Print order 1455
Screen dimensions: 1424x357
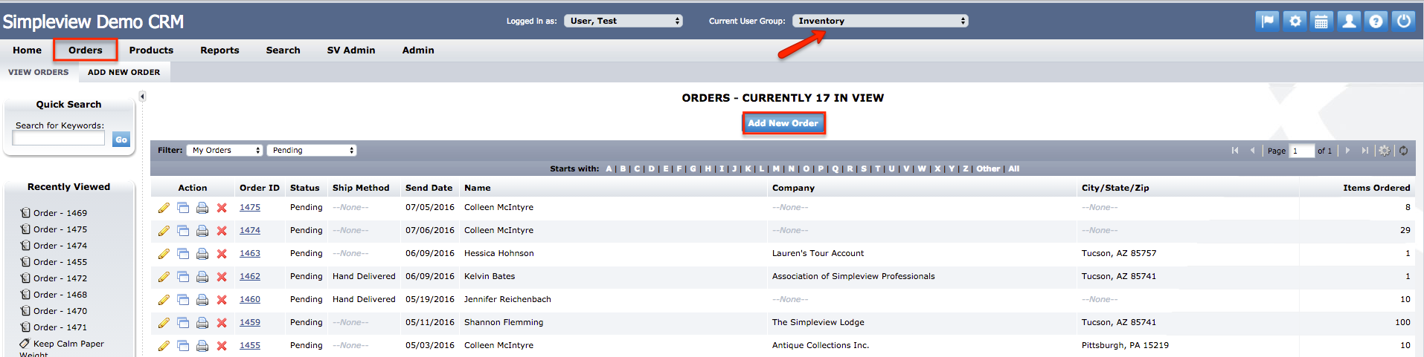pos(202,346)
